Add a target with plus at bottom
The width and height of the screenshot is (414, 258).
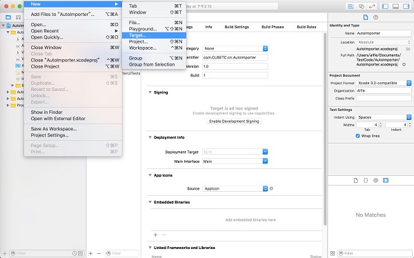click(90, 253)
